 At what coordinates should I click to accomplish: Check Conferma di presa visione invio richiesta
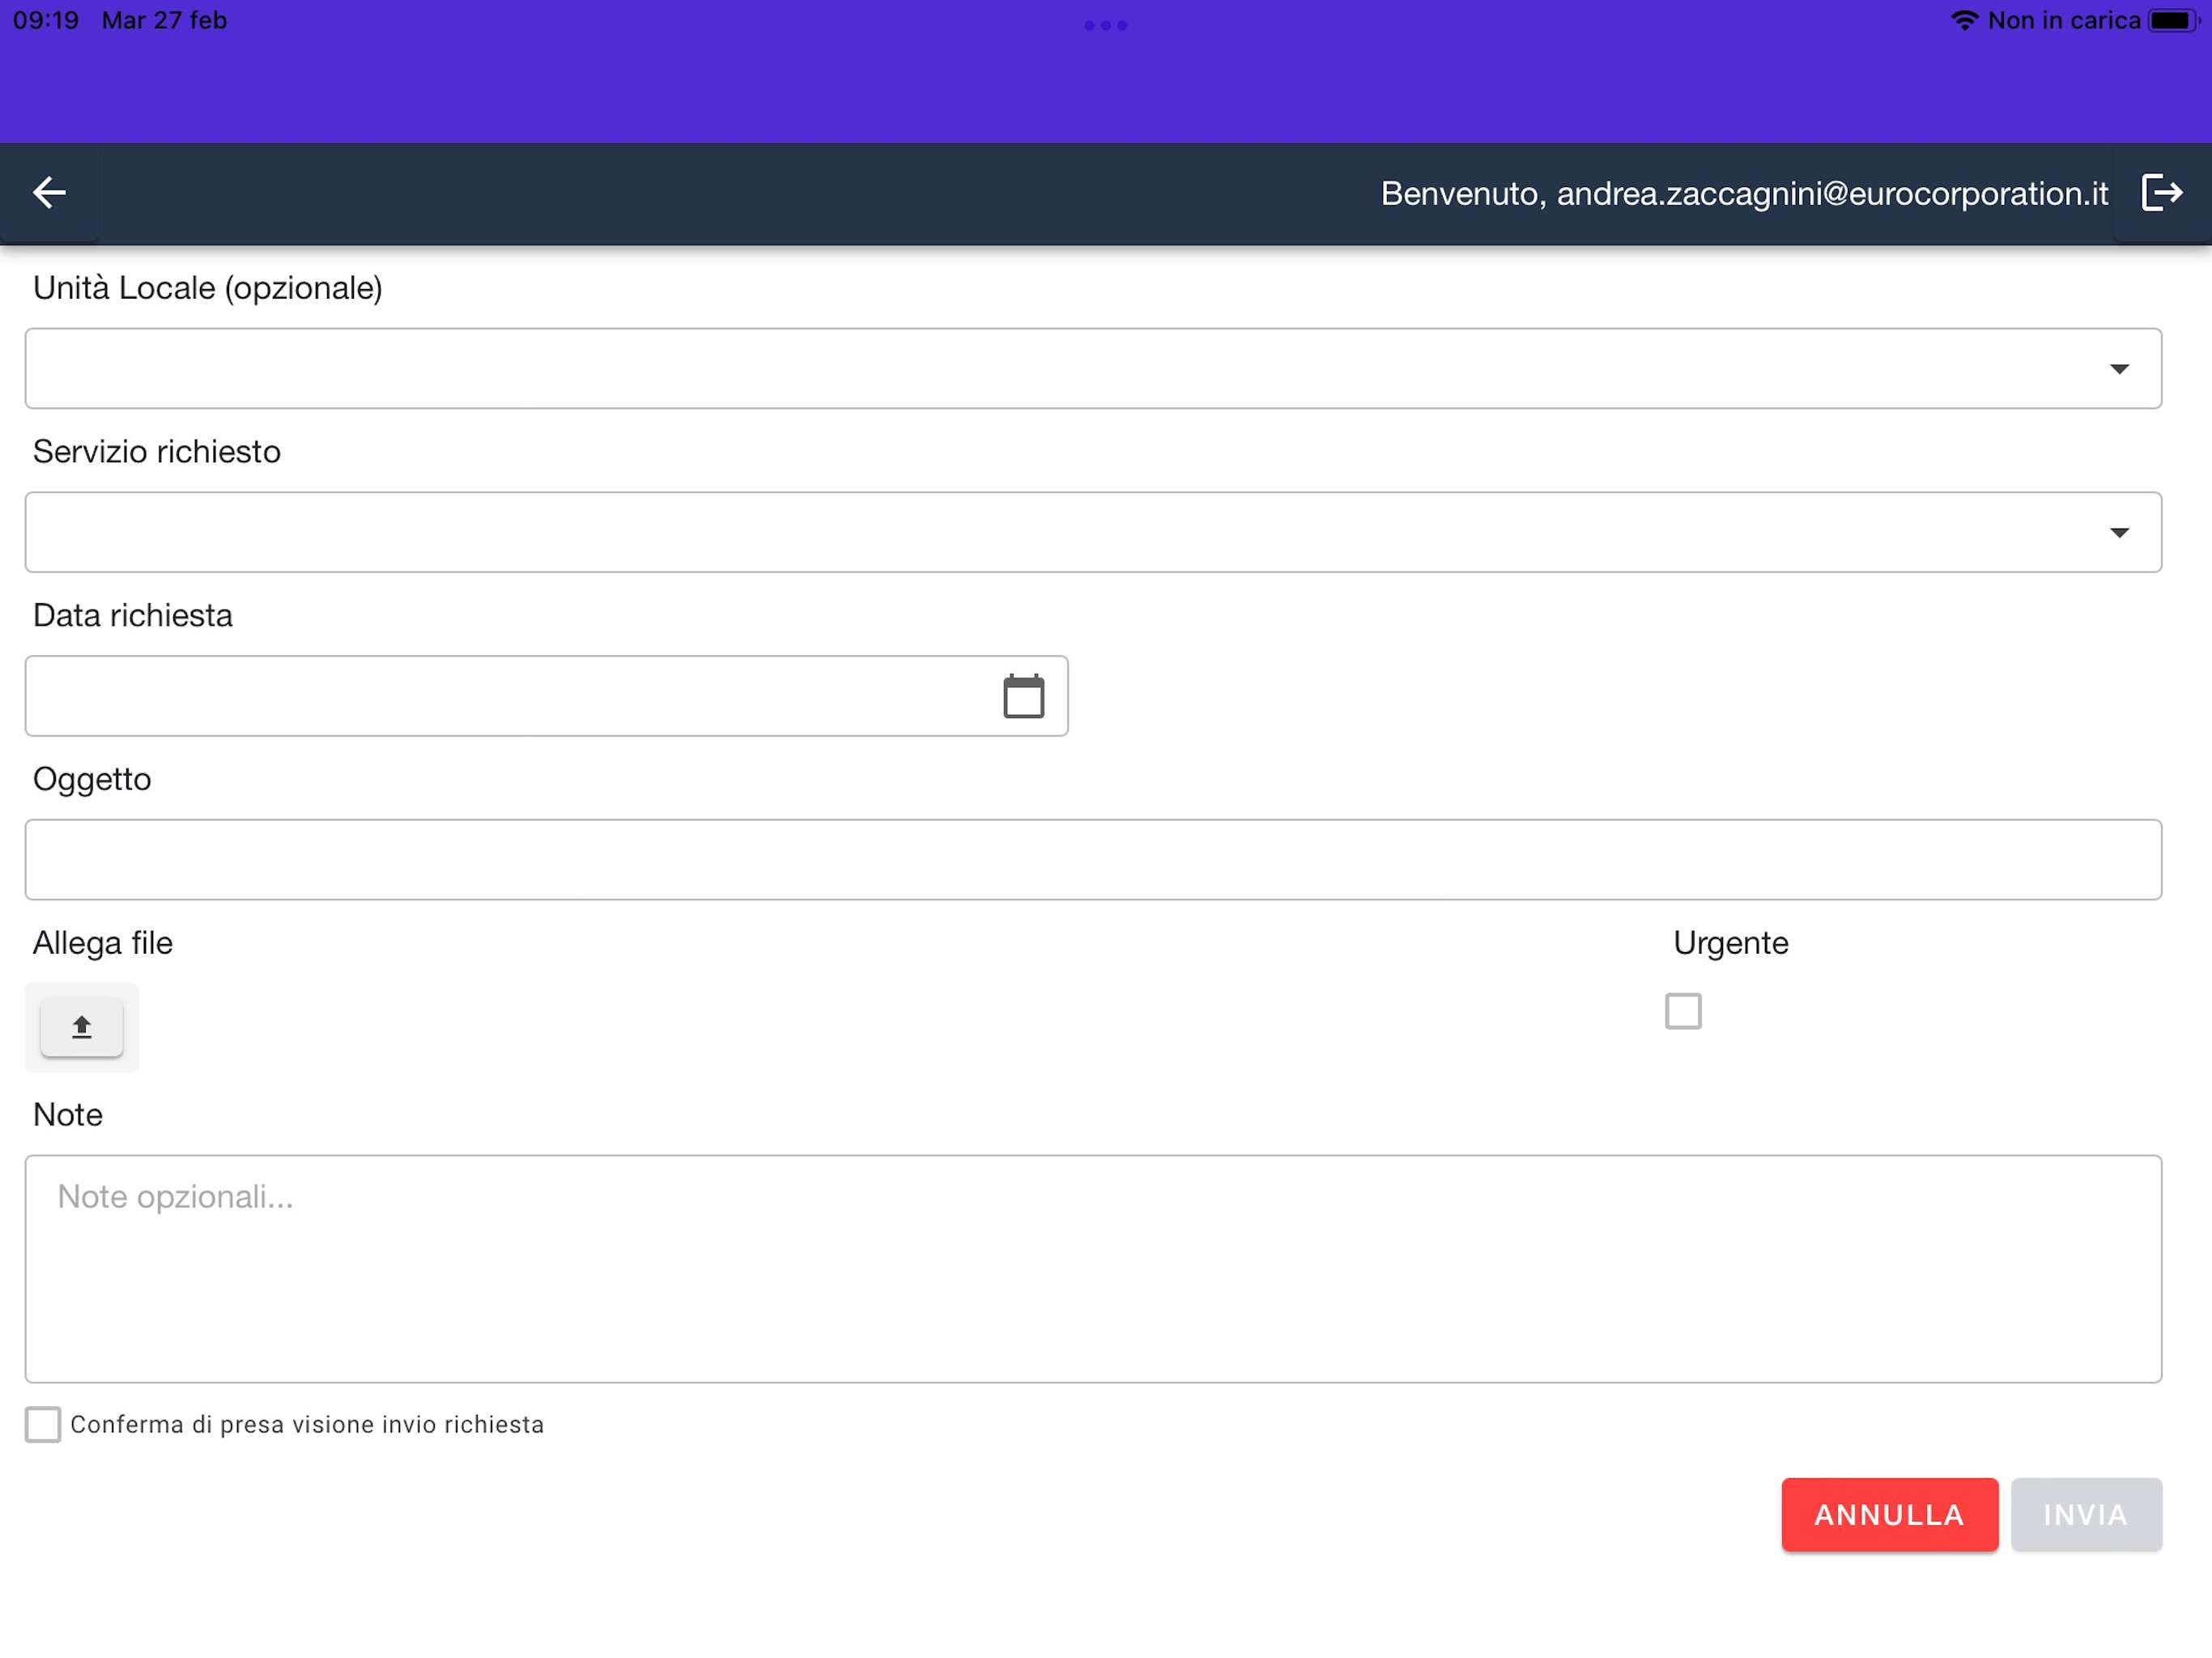coord(43,1424)
